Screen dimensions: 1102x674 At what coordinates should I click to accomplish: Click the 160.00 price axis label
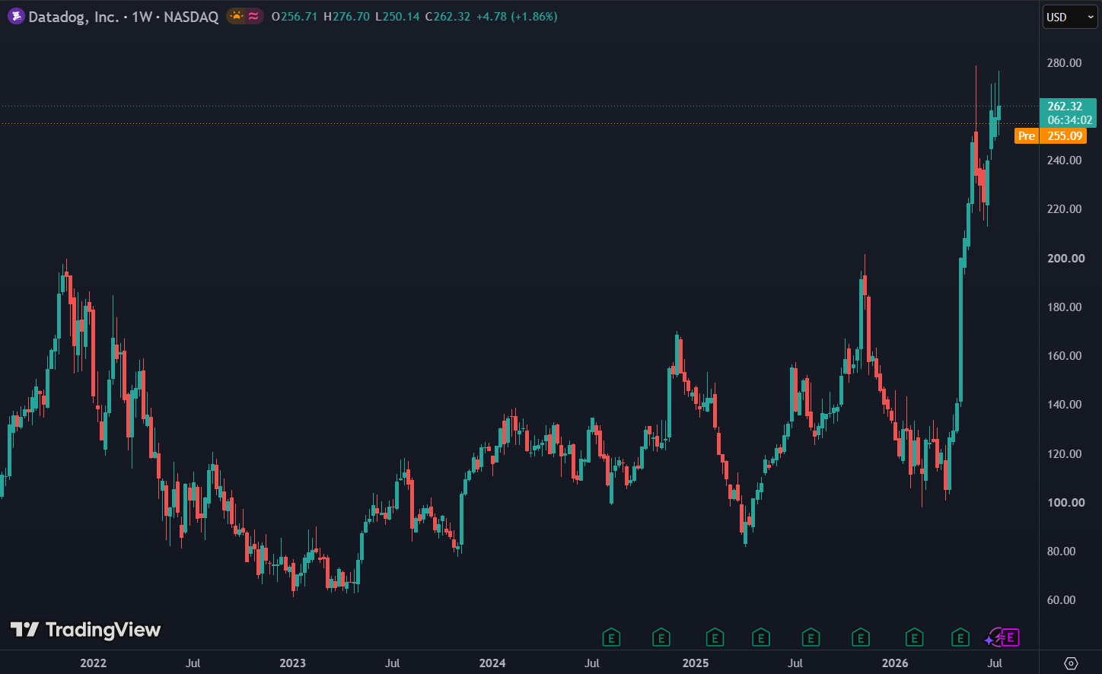pos(1064,355)
